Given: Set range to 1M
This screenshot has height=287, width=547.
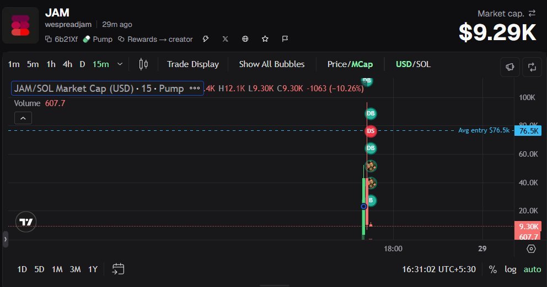Looking at the screenshot, I should 57,269.
